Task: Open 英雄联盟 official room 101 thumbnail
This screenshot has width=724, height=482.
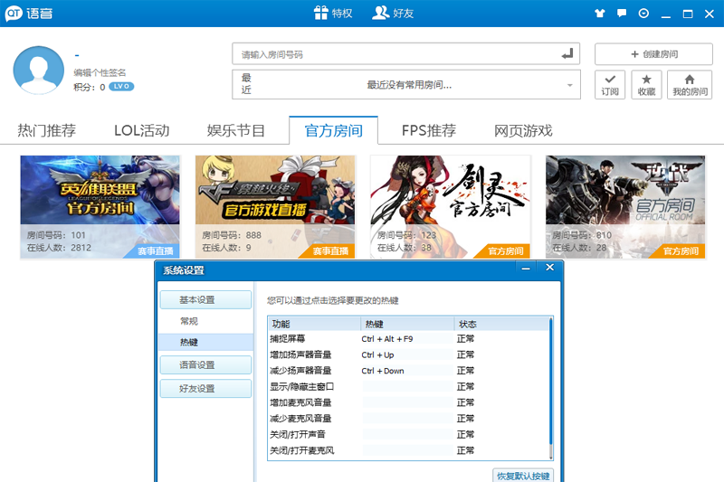Action: (100, 207)
